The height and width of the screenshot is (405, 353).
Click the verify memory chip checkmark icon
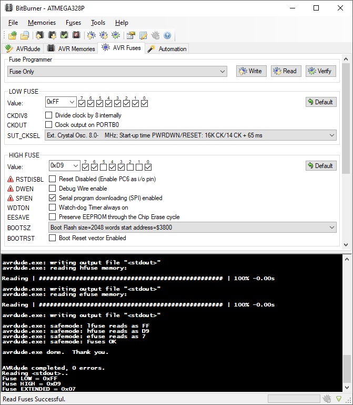point(64,35)
